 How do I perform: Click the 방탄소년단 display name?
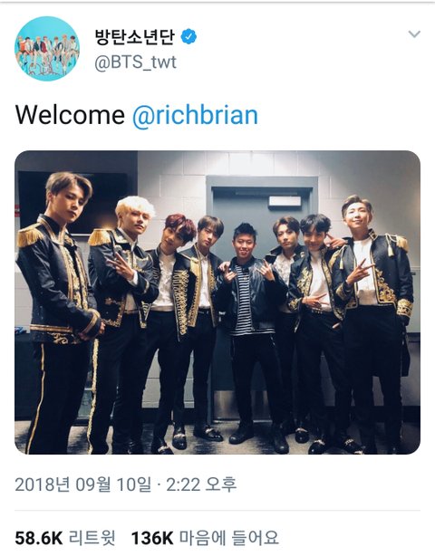(135, 36)
